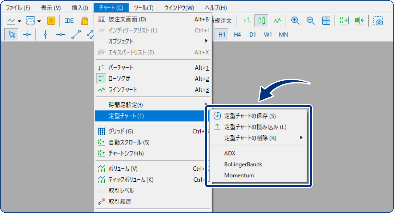
Task: Select the horizontal line drawing tool
Action: [60, 34]
